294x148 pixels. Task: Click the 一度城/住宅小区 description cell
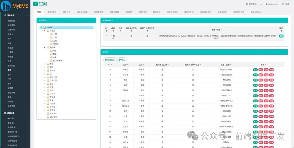click(x=226, y=106)
